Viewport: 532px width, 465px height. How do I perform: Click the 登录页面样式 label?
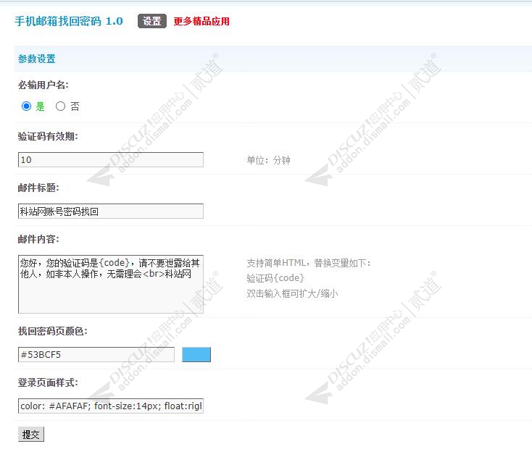click(x=48, y=382)
